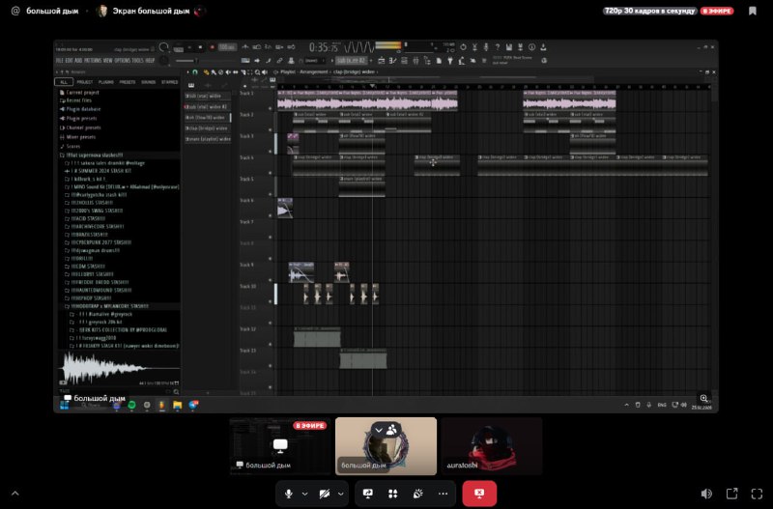Click the bookmark icon at top right
Image resolution: width=773 pixels, height=509 pixels.
752,11
